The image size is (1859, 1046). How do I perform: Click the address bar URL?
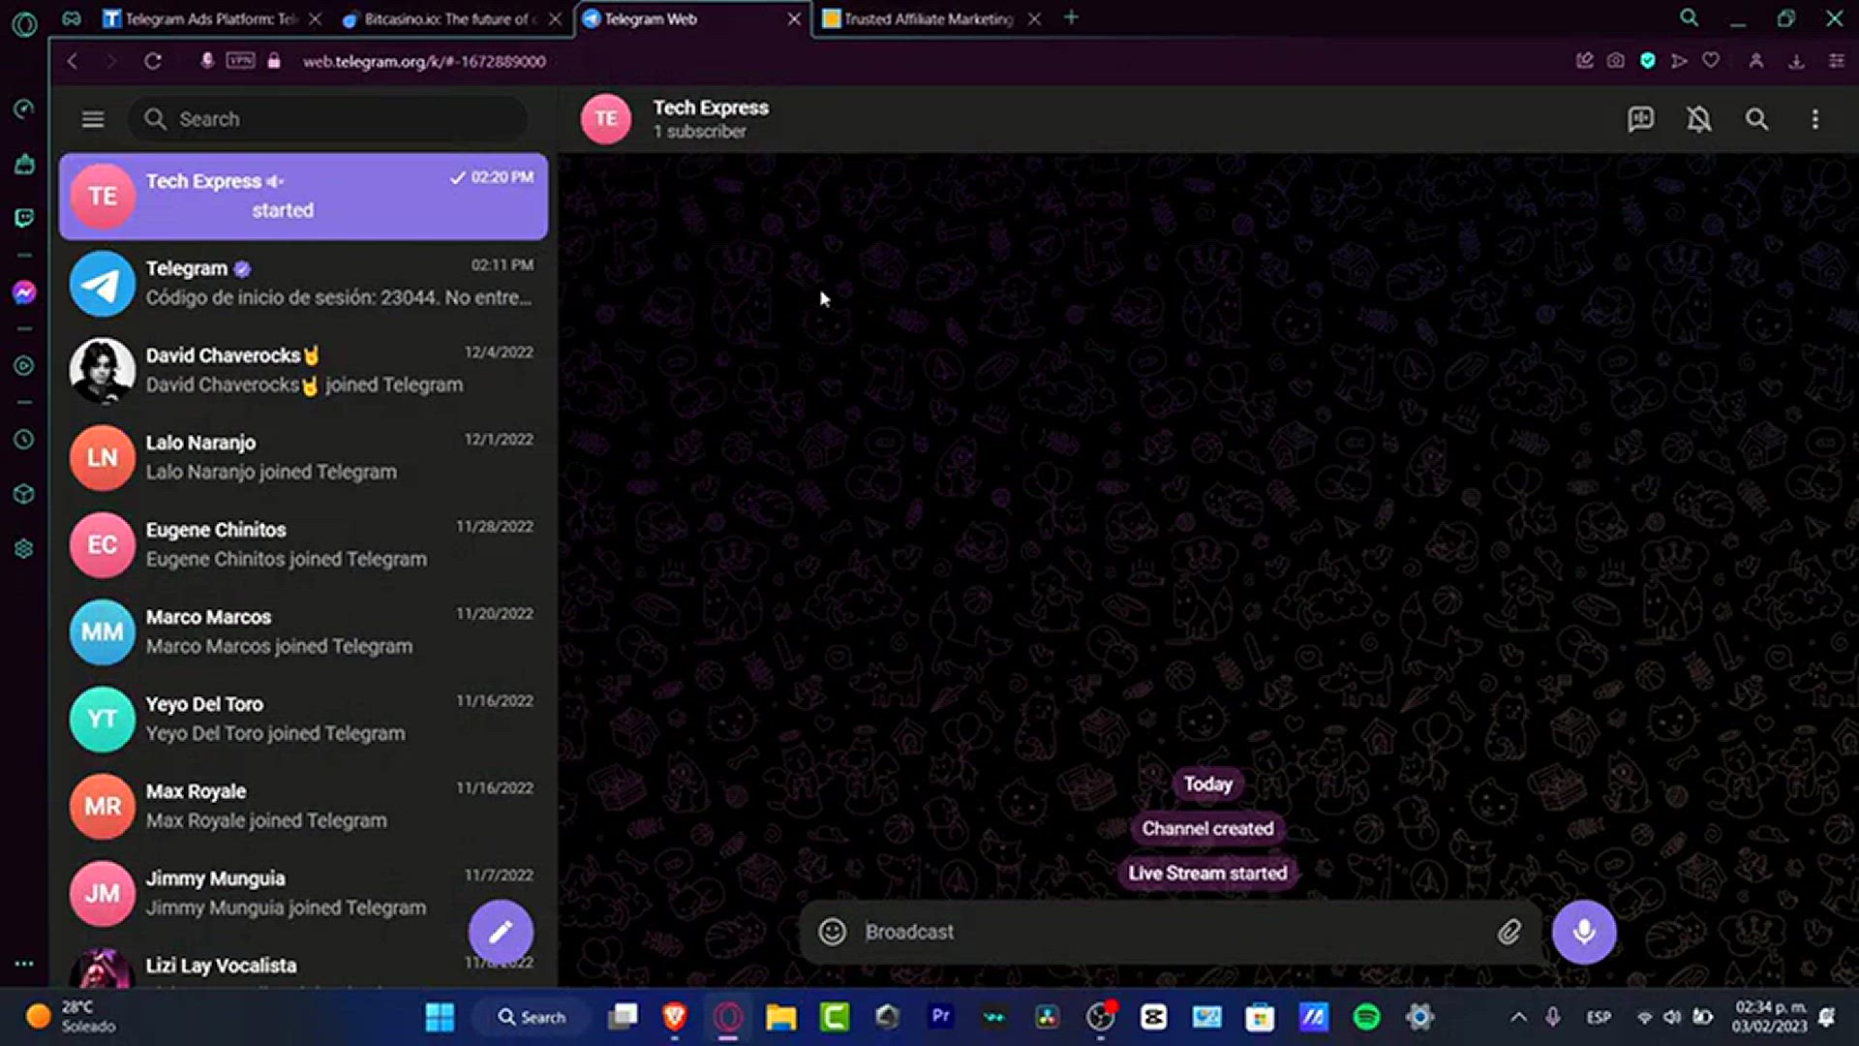424,61
